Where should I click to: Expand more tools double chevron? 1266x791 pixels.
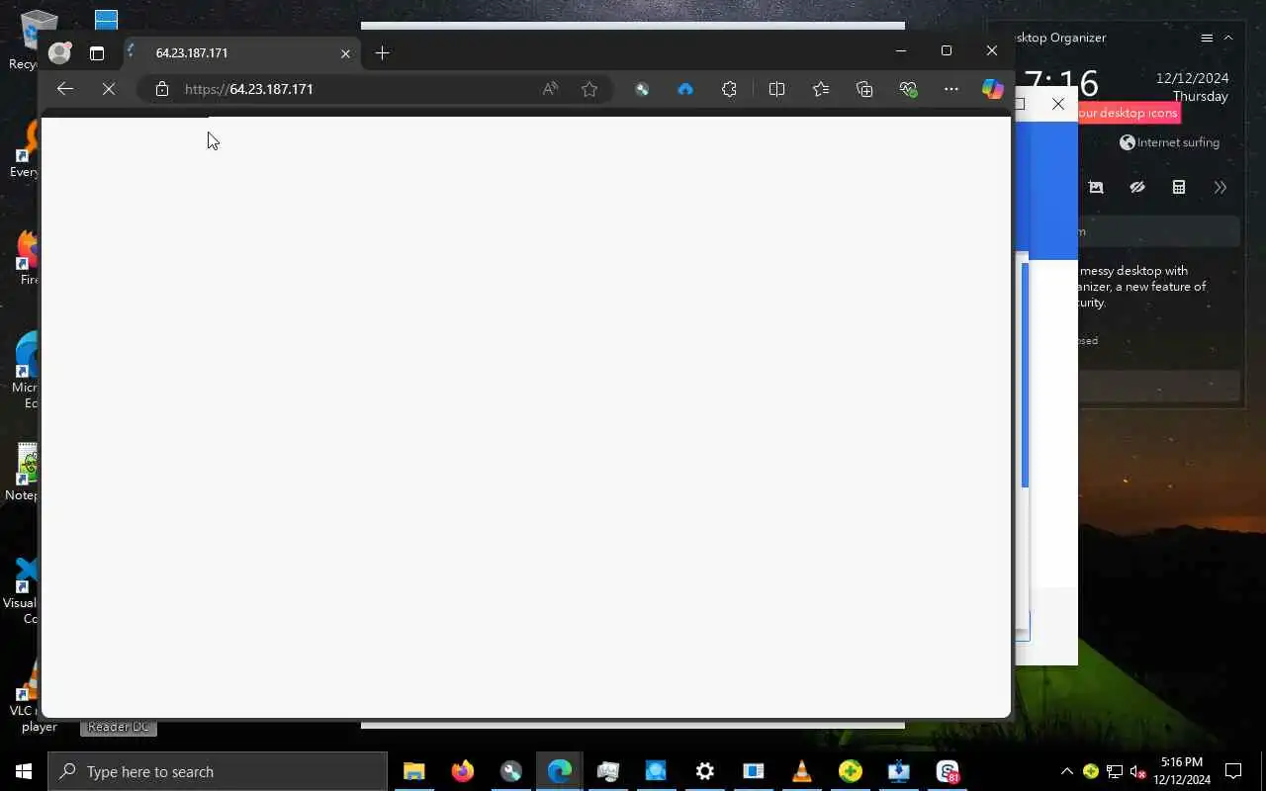[x=1221, y=187]
